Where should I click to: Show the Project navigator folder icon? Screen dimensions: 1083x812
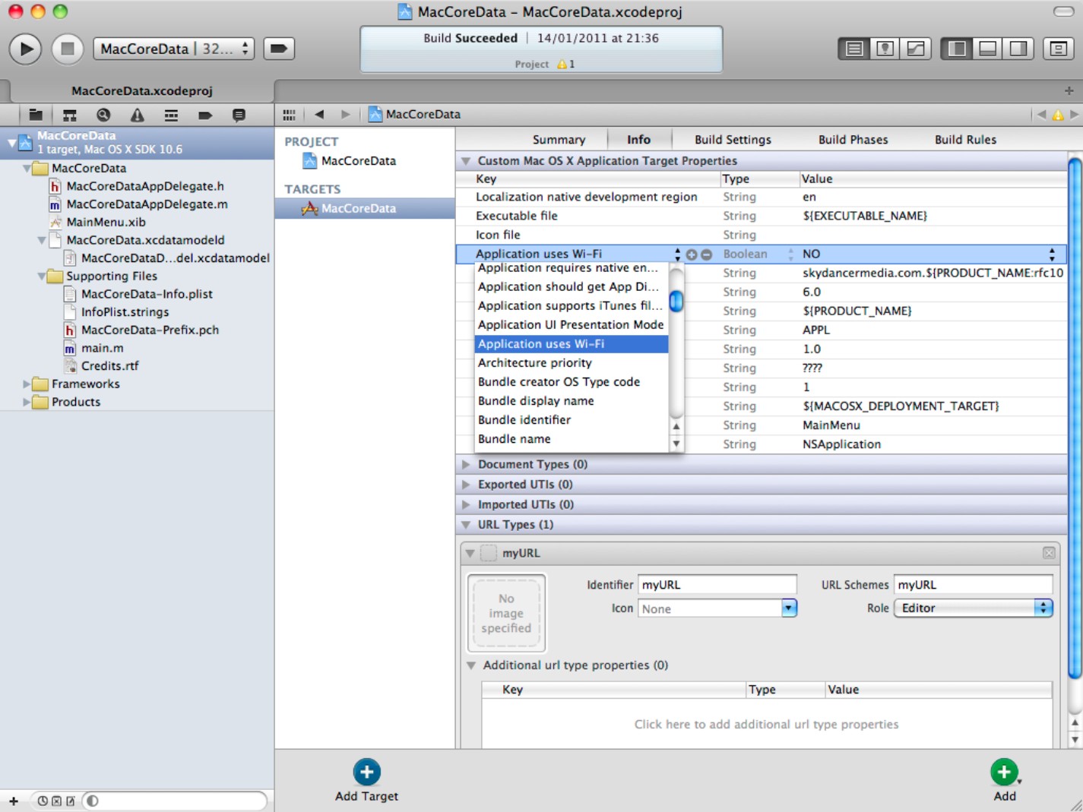click(36, 115)
